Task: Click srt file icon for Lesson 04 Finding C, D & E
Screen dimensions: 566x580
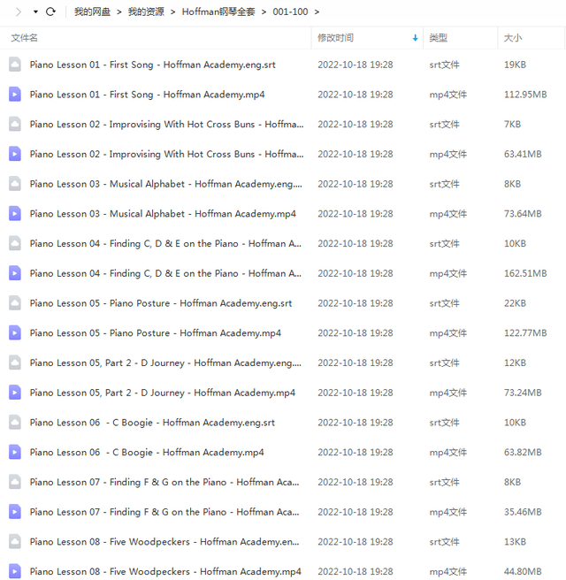Action: coord(15,243)
